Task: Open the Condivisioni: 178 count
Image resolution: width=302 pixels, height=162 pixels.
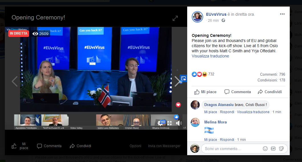Action: point(271,80)
